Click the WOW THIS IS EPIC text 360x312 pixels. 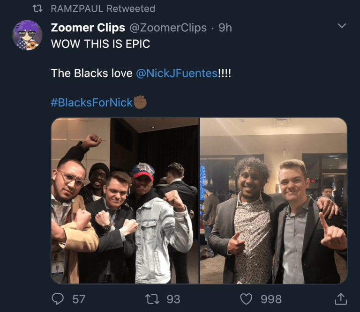[x=100, y=44]
